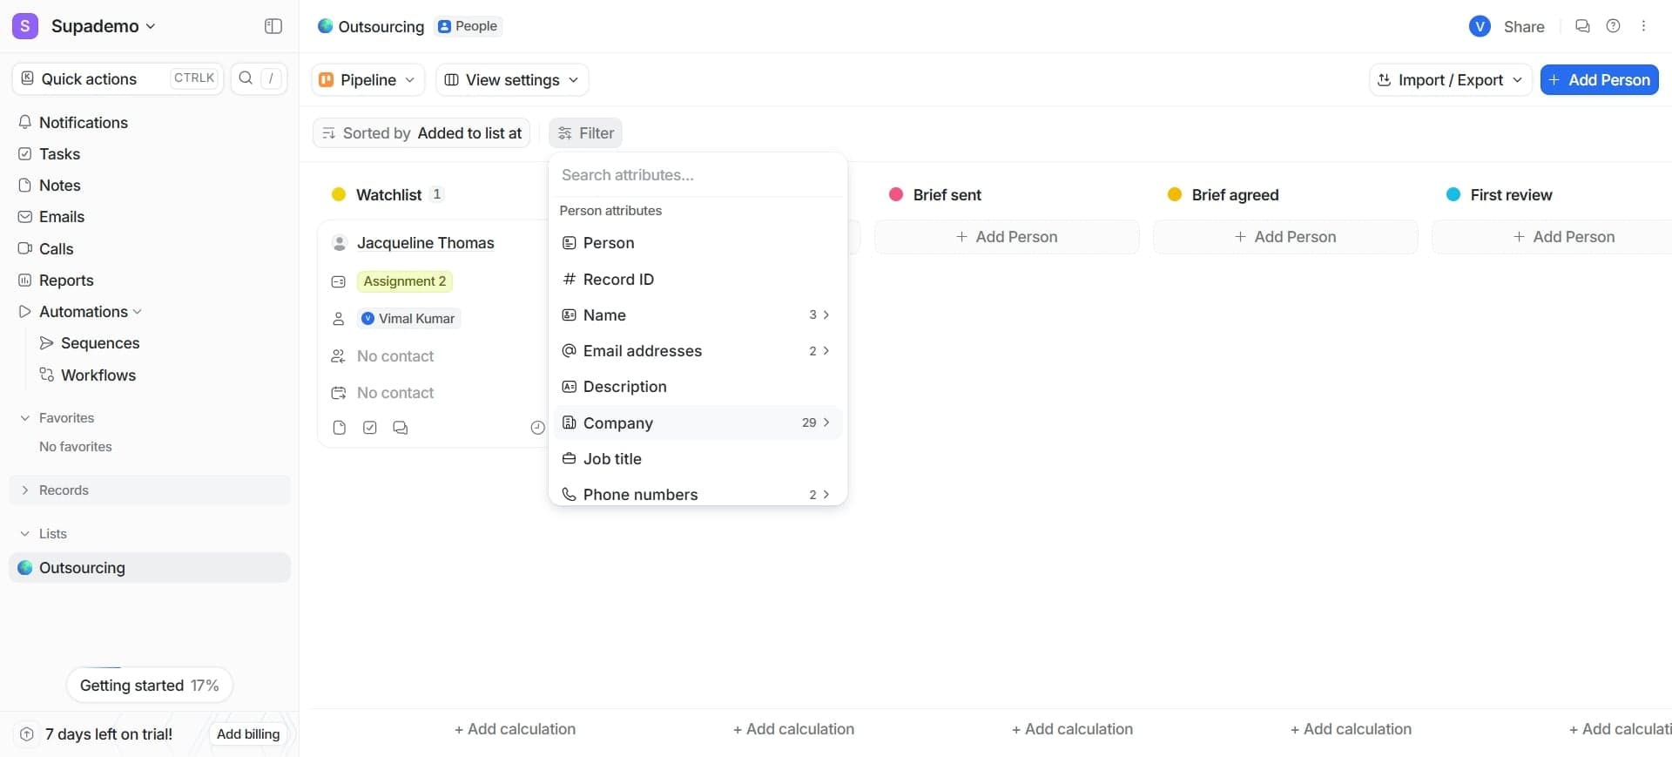This screenshot has height=757, width=1672.
Task: Focus the Search attributes field
Action: 698,175
